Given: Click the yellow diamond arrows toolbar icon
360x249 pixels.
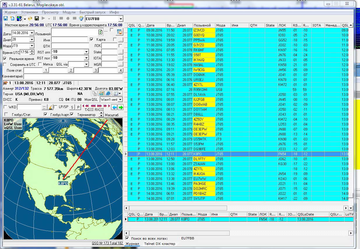Looking at the screenshot, I should coord(30,19).
